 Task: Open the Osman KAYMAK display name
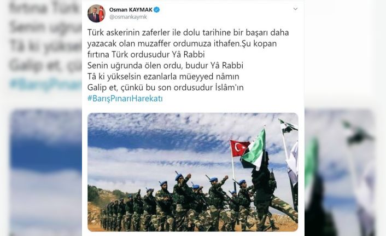pyautogui.click(x=131, y=10)
